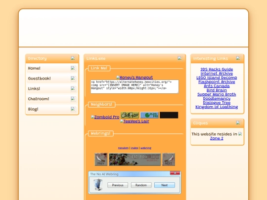The height and width of the screenshot is (200, 267).
Task: Open Flashpoint Archive link
Action: [x=217, y=82]
